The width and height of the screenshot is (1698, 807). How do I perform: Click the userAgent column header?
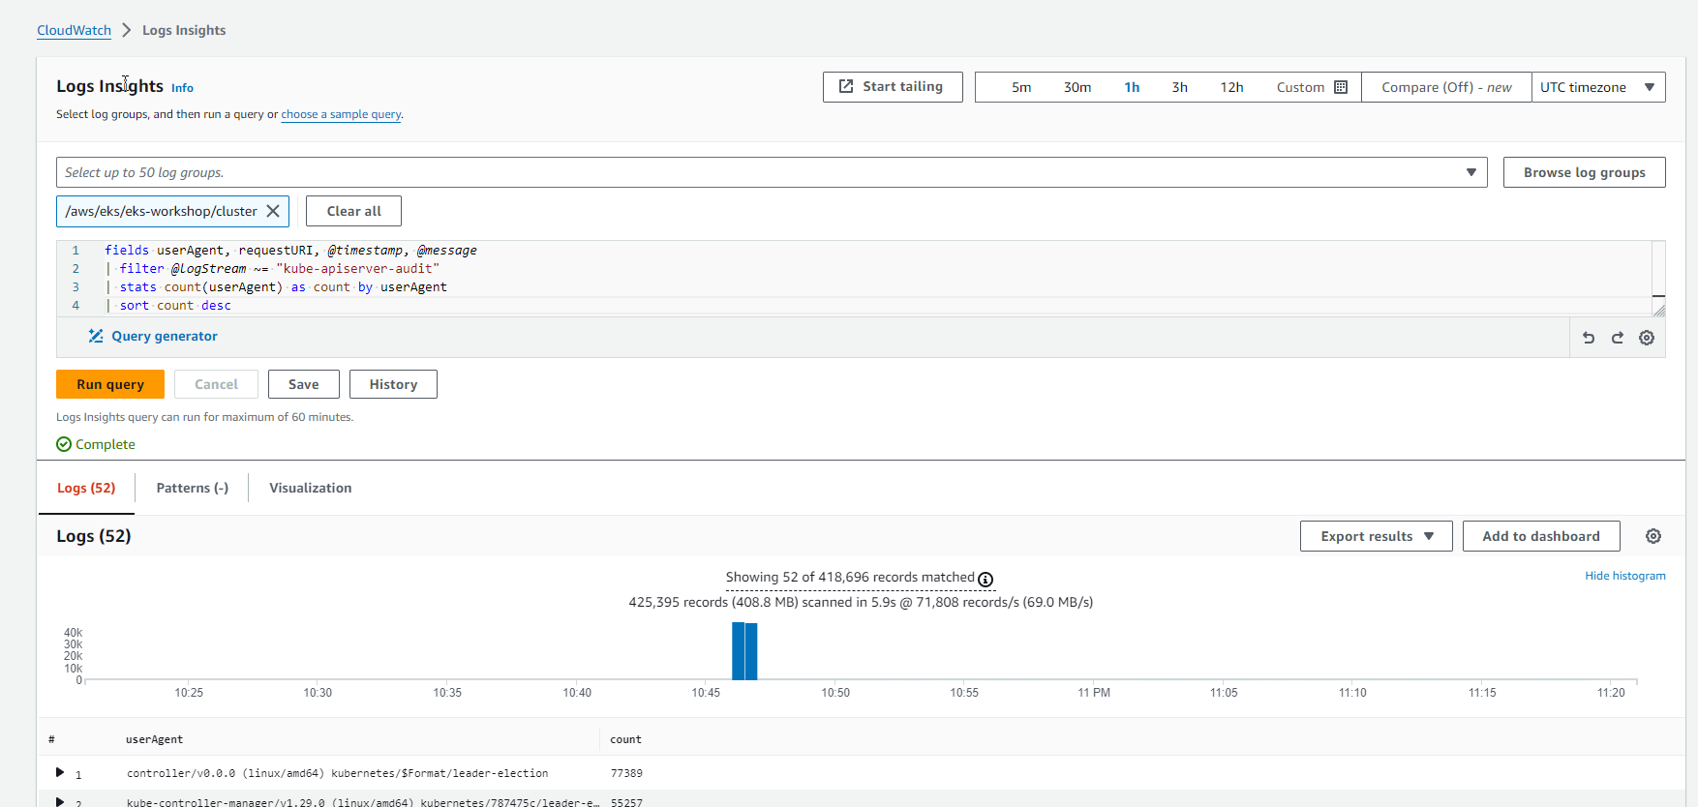pos(154,739)
